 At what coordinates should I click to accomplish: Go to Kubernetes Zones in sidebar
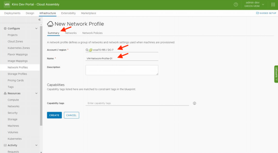(x=19, y=48)
